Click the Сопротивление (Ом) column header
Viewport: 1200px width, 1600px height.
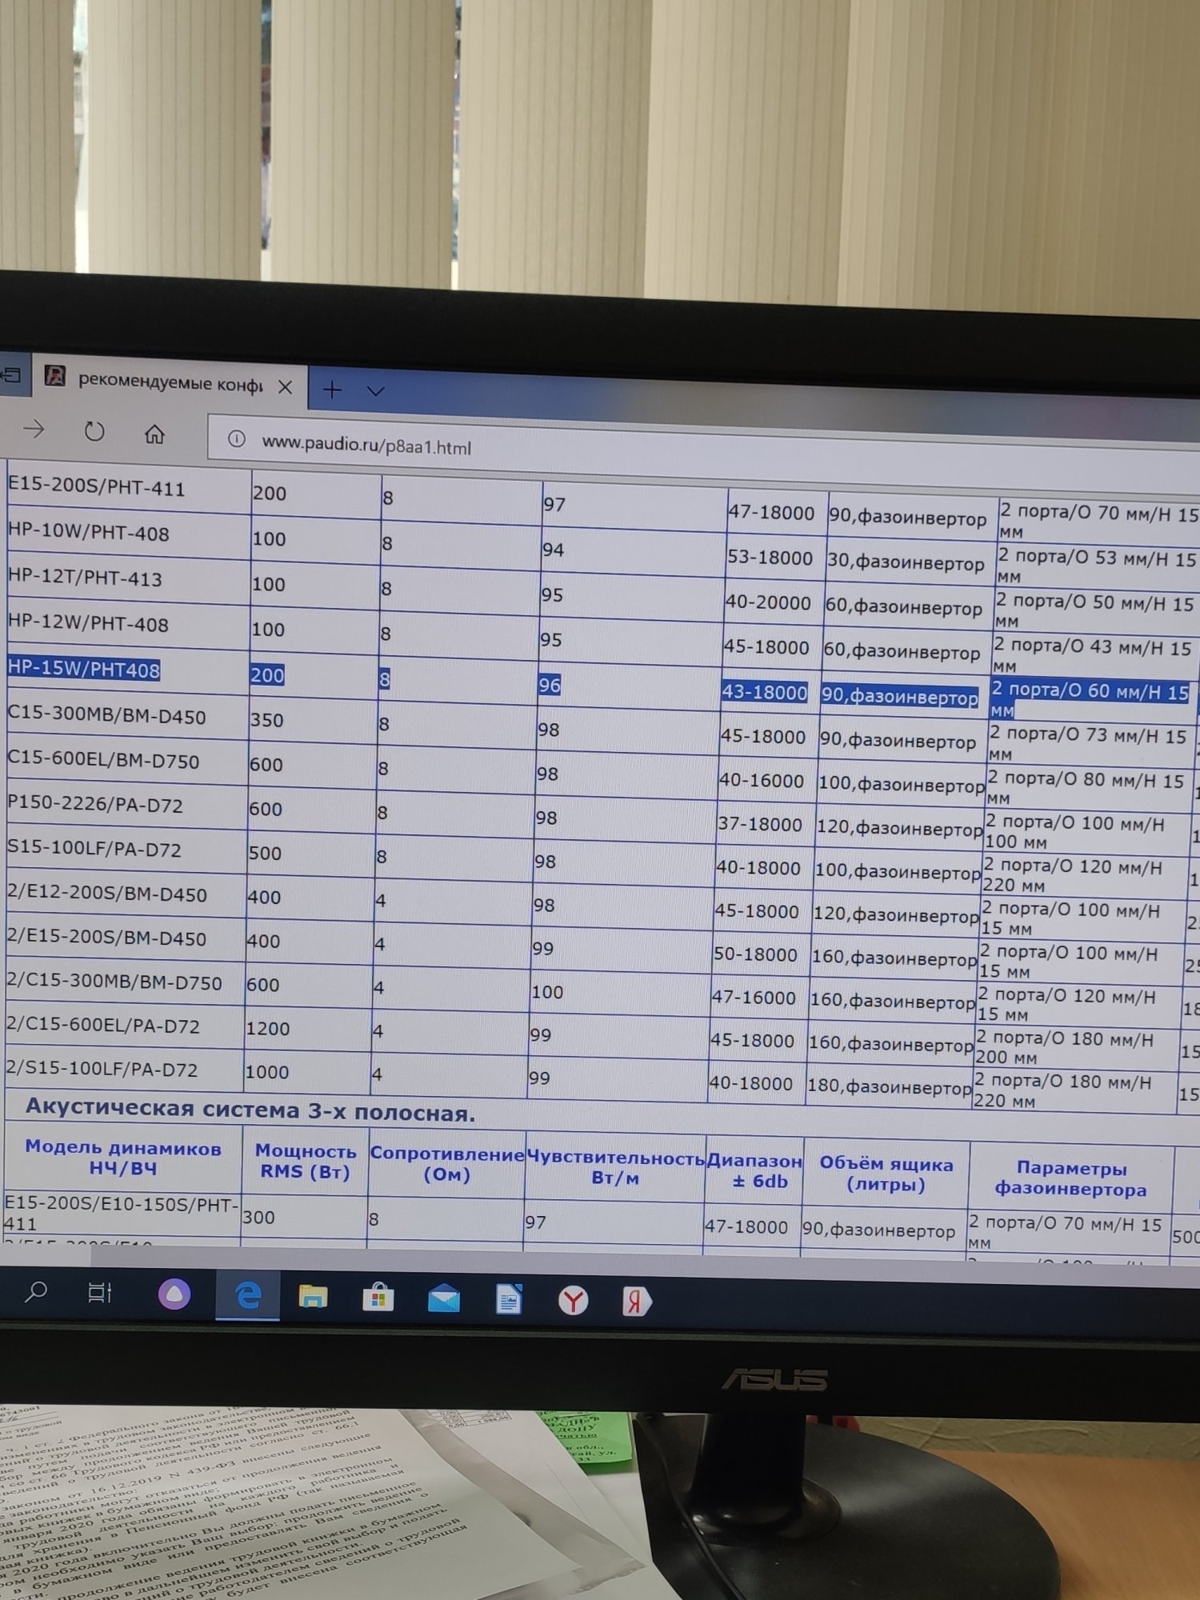coord(446,1165)
